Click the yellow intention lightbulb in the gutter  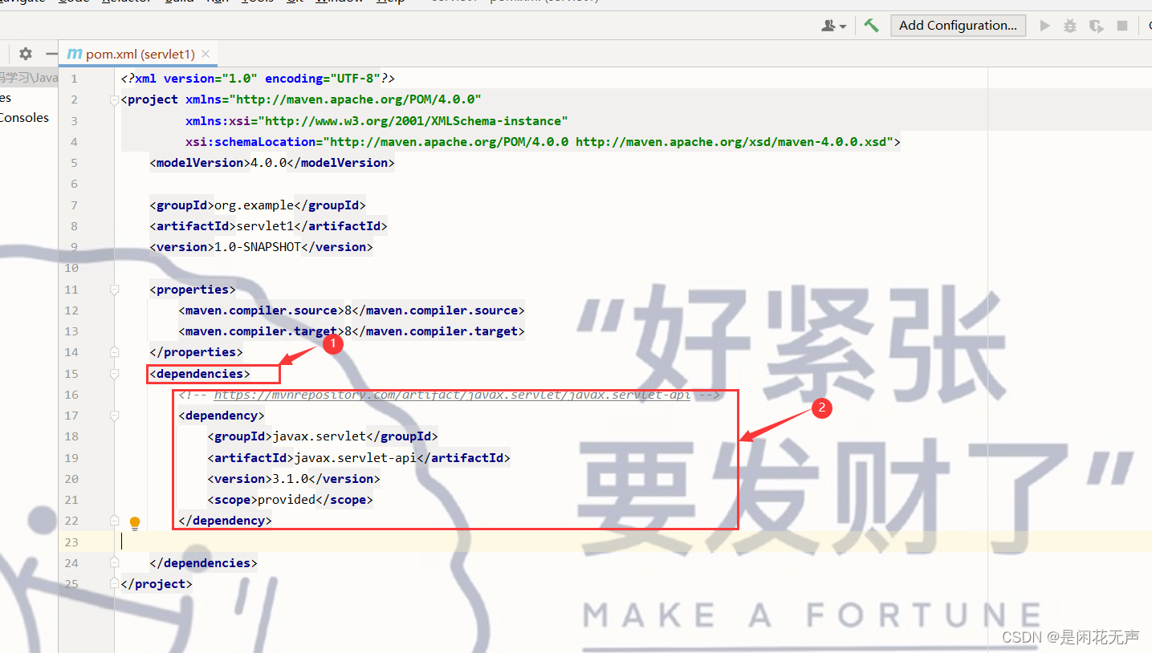pyautogui.click(x=135, y=522)
